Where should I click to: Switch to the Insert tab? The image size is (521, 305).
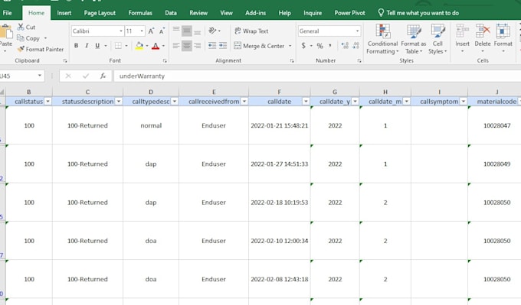tap(64, 13)
